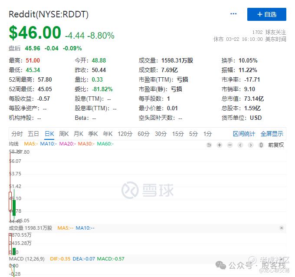
Task: Switch to the 5分 chart tab
Action: tap(193, 134)
